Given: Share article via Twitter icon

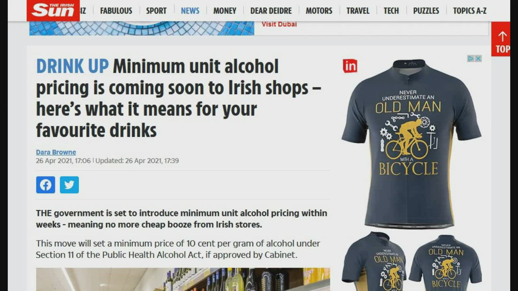Looking at the screenshot, I should point(69,185).
